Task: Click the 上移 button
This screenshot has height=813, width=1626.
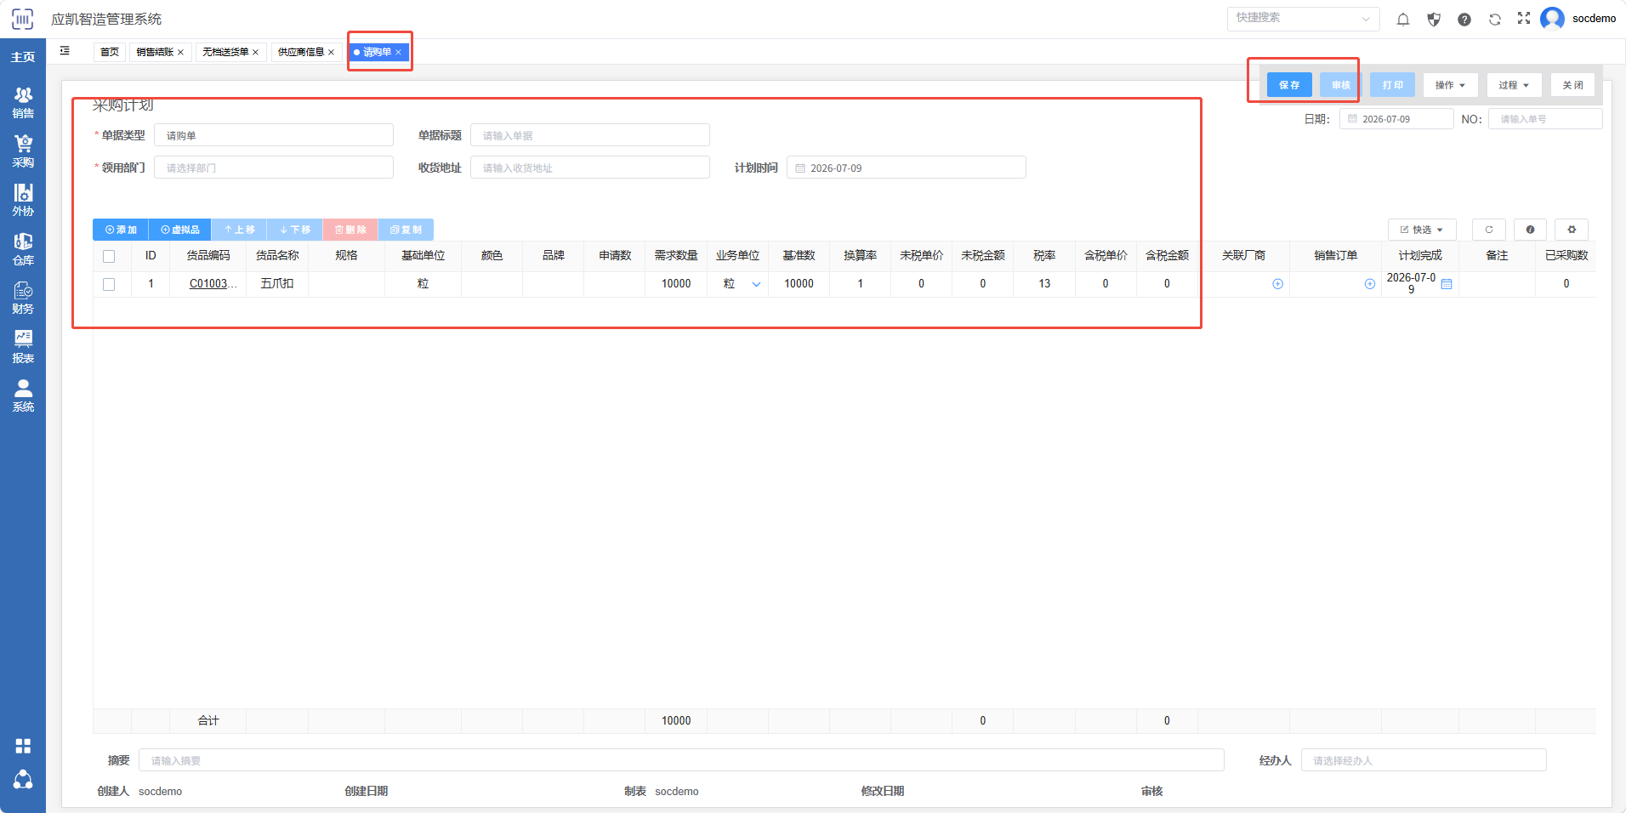Action: click(239, 230)
